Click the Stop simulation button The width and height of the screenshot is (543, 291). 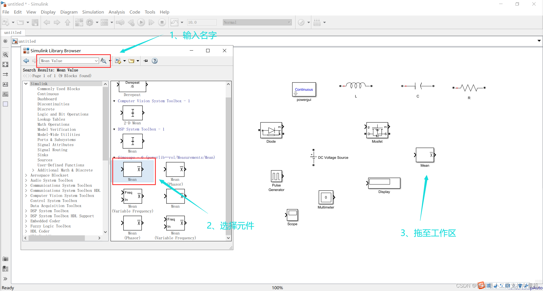(x=162, y=22)
